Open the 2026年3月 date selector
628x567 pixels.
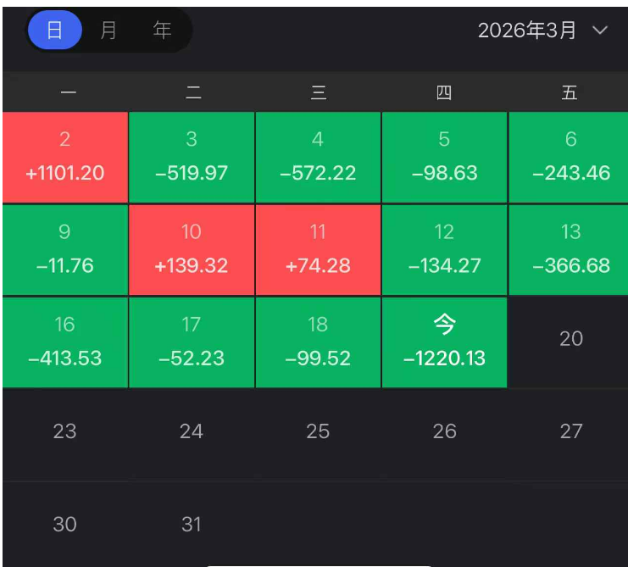click(542, 30)
